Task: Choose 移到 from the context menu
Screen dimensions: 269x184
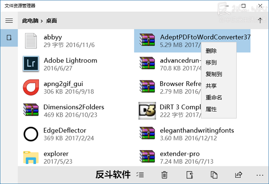Action: pyautogui.click(x=211, y=62)
